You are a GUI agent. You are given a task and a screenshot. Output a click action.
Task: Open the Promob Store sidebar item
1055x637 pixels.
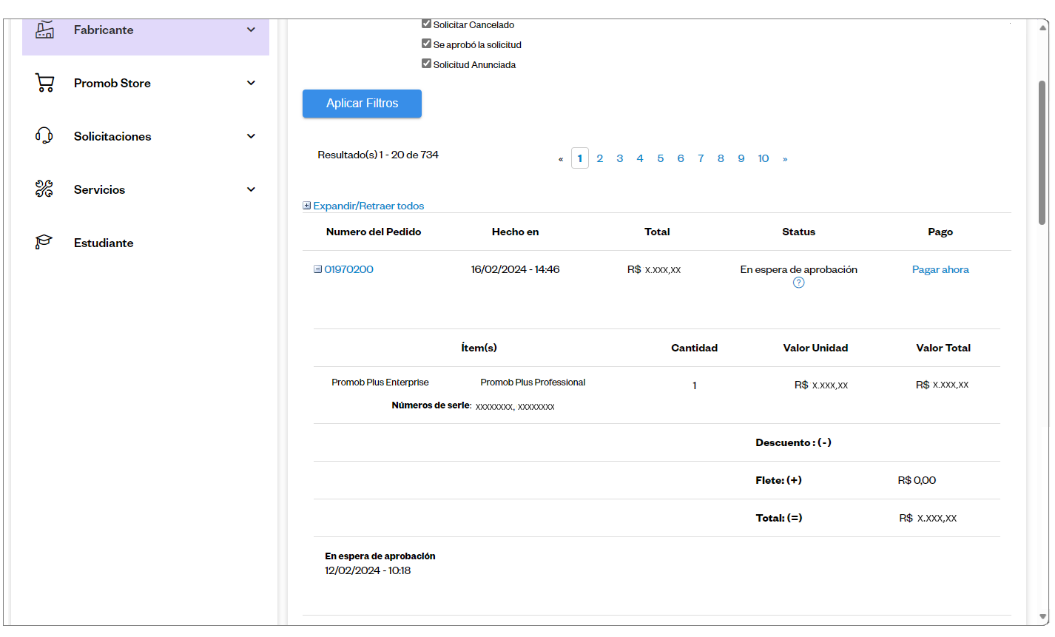(x=146, y=83)
